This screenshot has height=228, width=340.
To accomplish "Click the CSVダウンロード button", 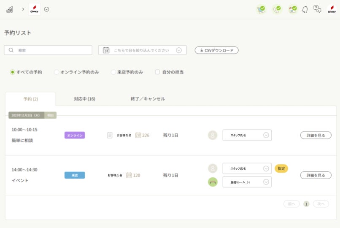I will pos(216,50).
